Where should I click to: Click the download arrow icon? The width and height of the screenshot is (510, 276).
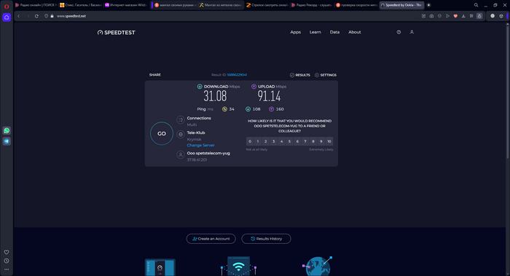pos(200,87)
